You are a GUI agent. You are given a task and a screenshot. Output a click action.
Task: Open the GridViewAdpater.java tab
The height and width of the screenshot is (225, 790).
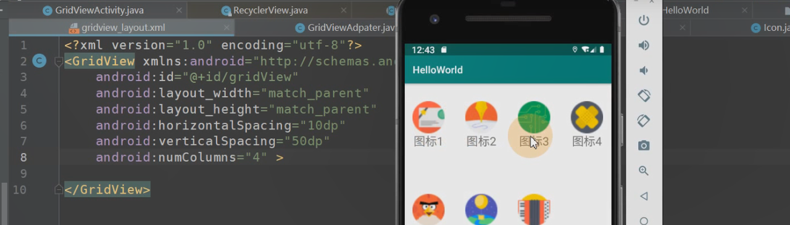pyautogui.click(x=345, y=28)
